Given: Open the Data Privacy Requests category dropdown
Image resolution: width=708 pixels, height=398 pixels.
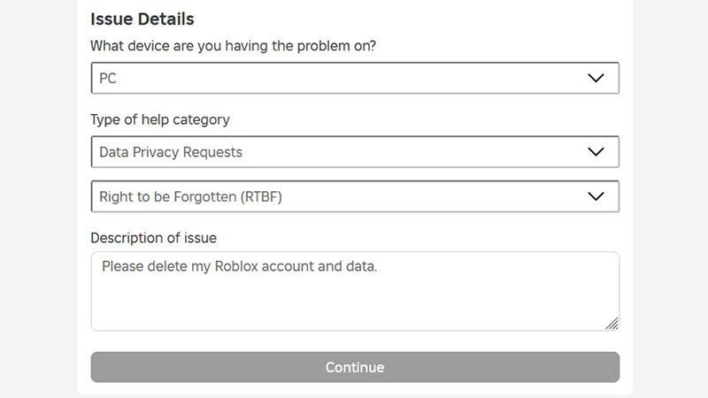Looking at the screenshot, I should tap(355, 151).
